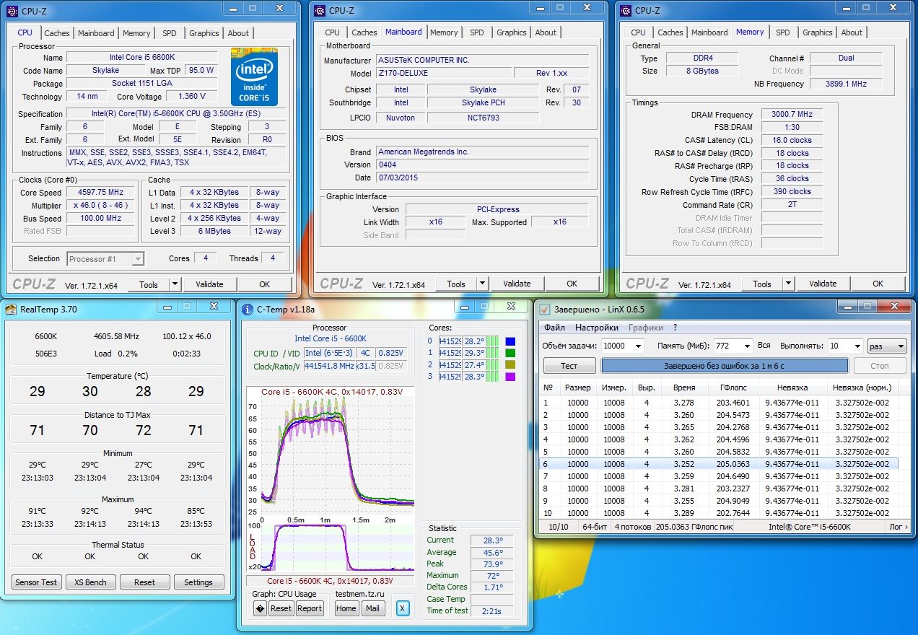Open the Лог panel in LinX status bar
Viewport: 918px width, 635px height.
(x=898, y=527)
